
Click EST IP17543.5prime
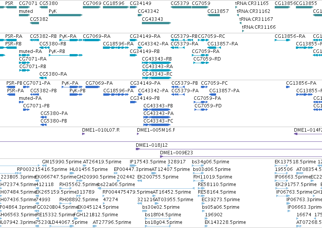click(133, 166)
